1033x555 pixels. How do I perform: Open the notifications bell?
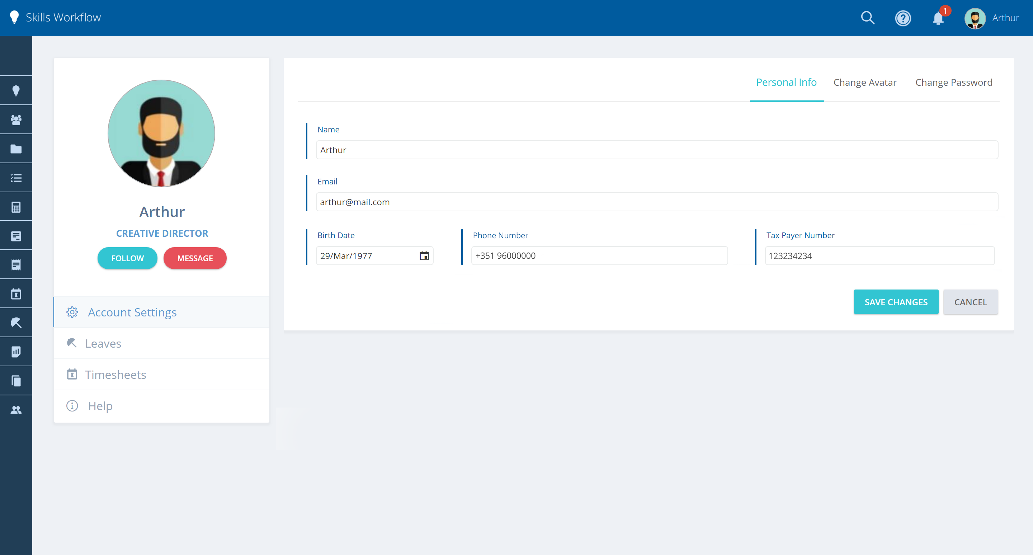[938, 18]
